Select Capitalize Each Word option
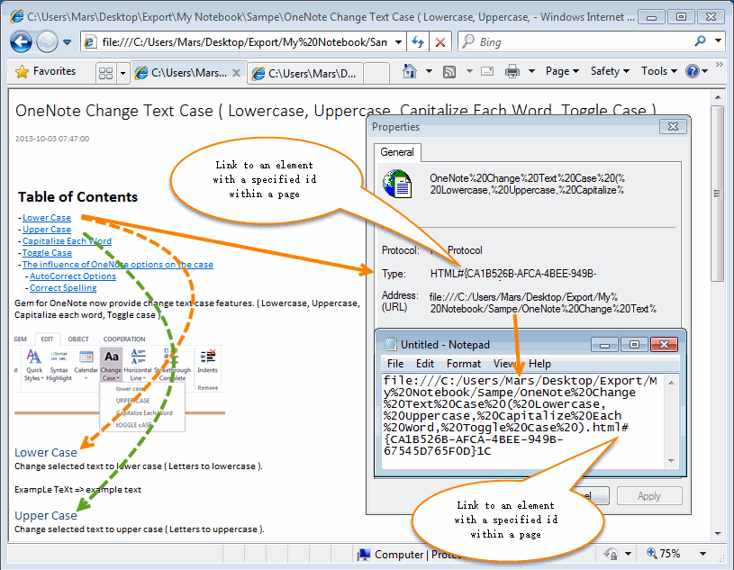This screenshot has width=734, height=570. coord(144,412)
